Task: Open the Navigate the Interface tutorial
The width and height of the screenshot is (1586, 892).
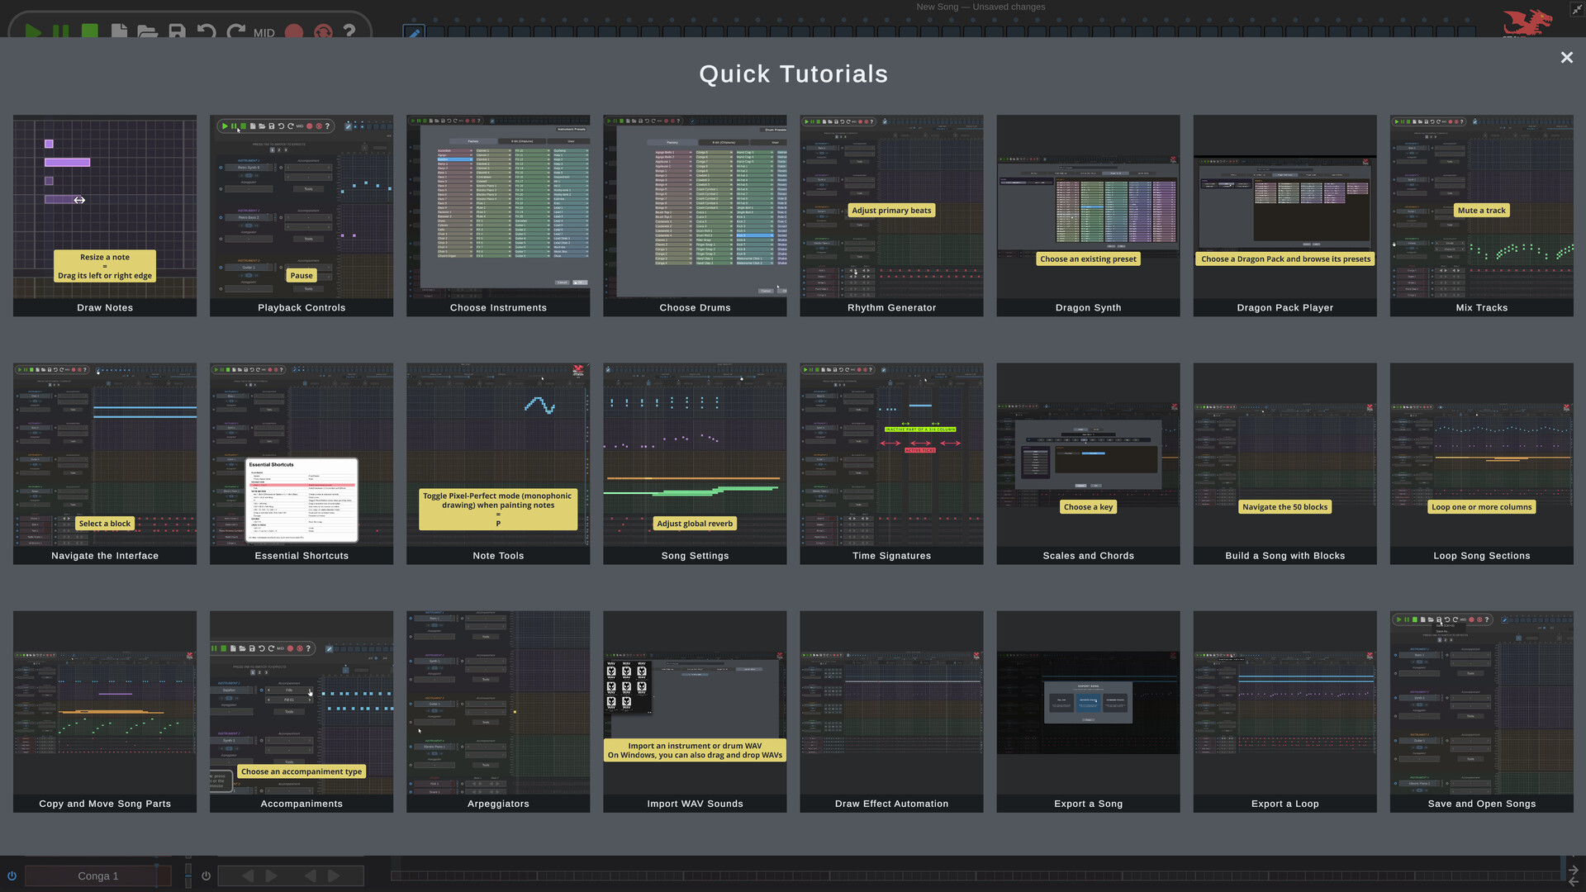Action: click(105, 463)
